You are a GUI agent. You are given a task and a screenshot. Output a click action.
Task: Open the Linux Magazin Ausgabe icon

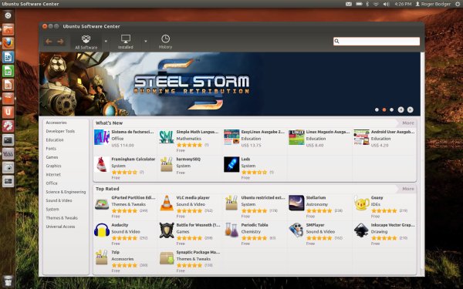(x=296, y=137)
